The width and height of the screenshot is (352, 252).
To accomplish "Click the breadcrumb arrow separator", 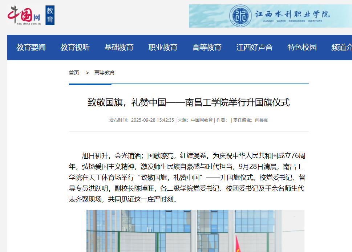I will point(88,73).
